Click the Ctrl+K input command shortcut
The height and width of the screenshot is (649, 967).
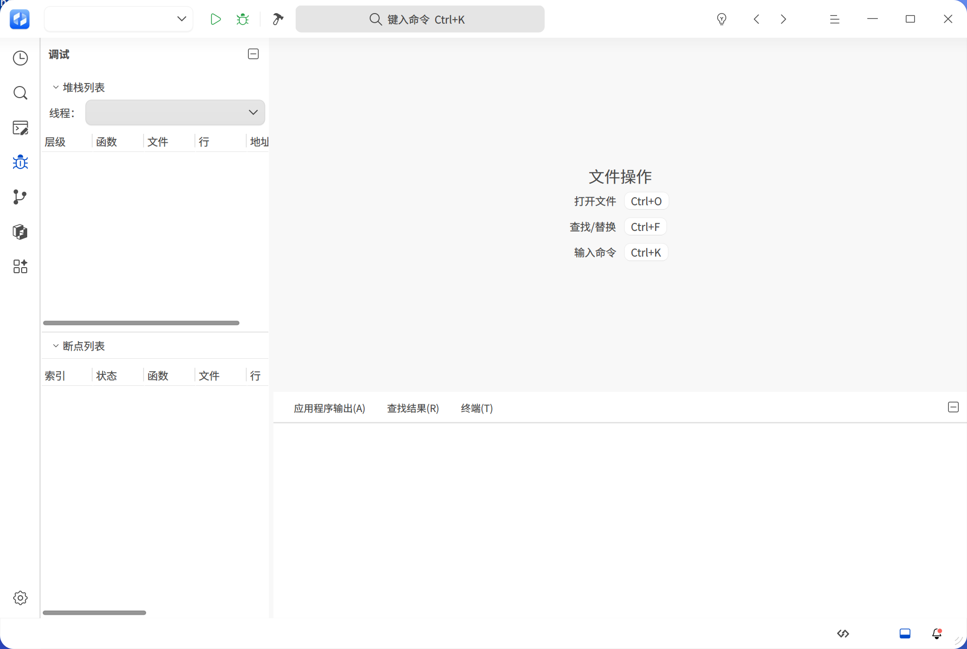coord(646,253)
